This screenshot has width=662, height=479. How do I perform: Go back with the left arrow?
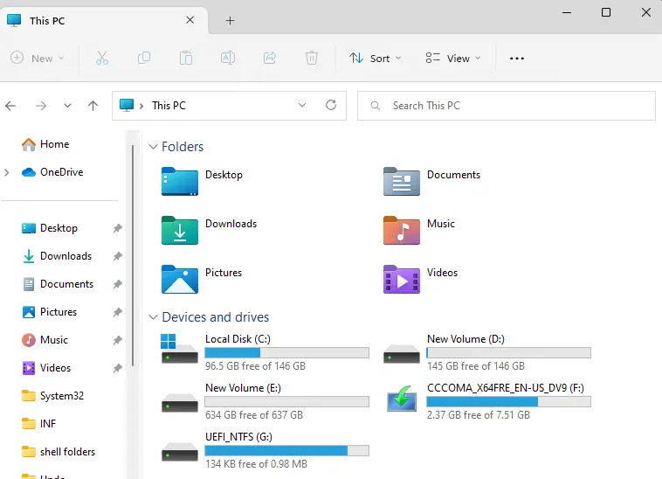pos(10,106)
